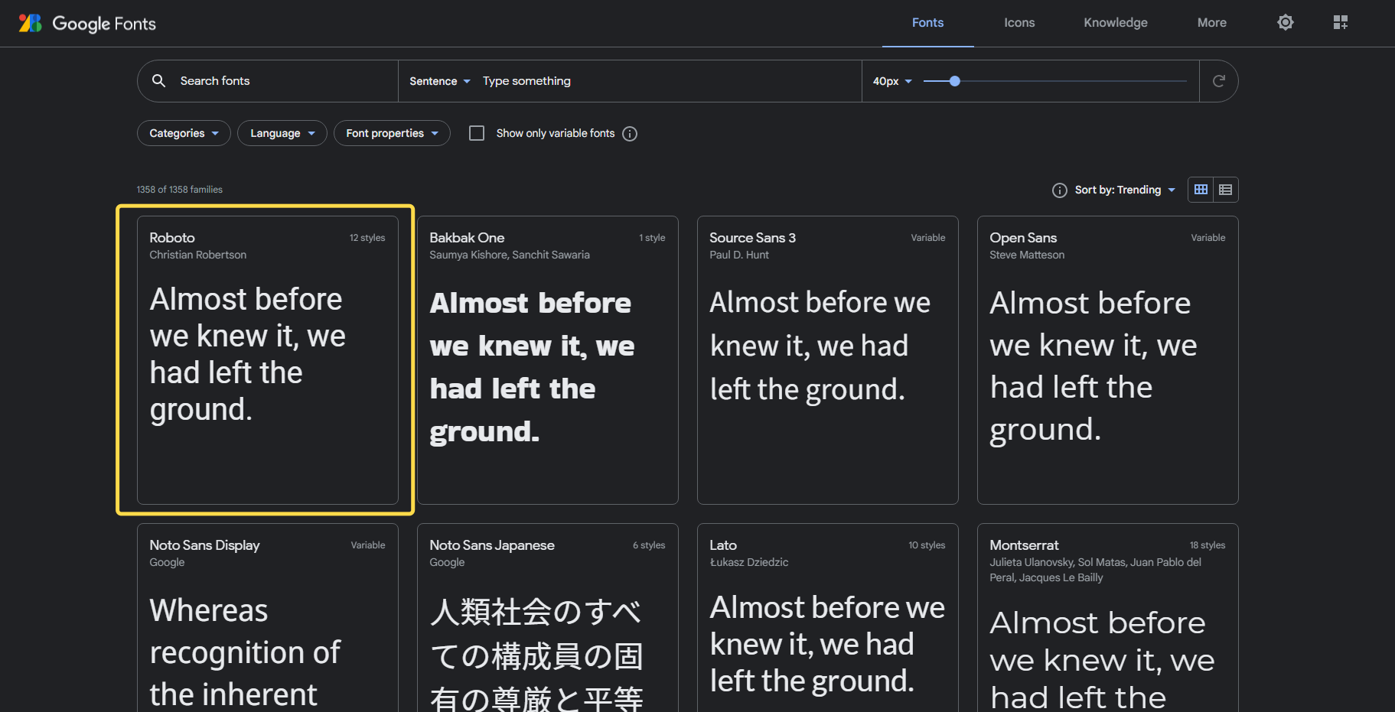Open the More menu

pyautogui.click(x=1211, y=23)
